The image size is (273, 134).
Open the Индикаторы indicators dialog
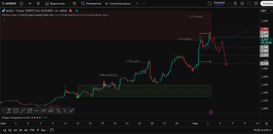(x=55, y=3)
